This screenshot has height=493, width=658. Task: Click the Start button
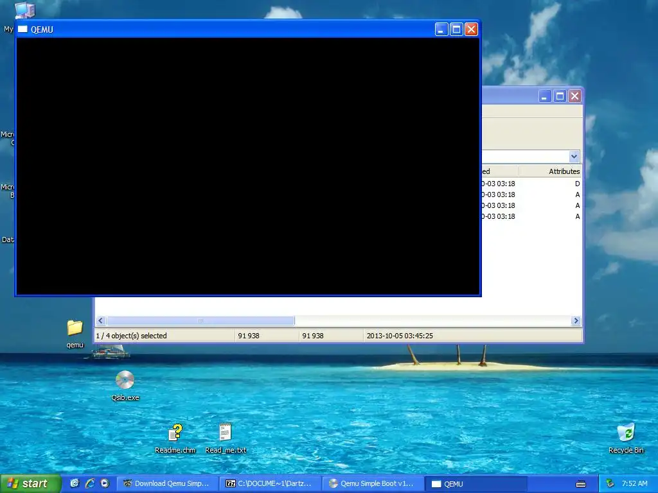pyautogui.click(x=30, y=483)
